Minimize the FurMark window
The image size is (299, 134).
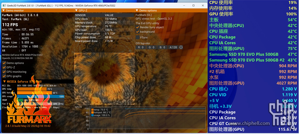pyautogui.click(x=184, y=5)
